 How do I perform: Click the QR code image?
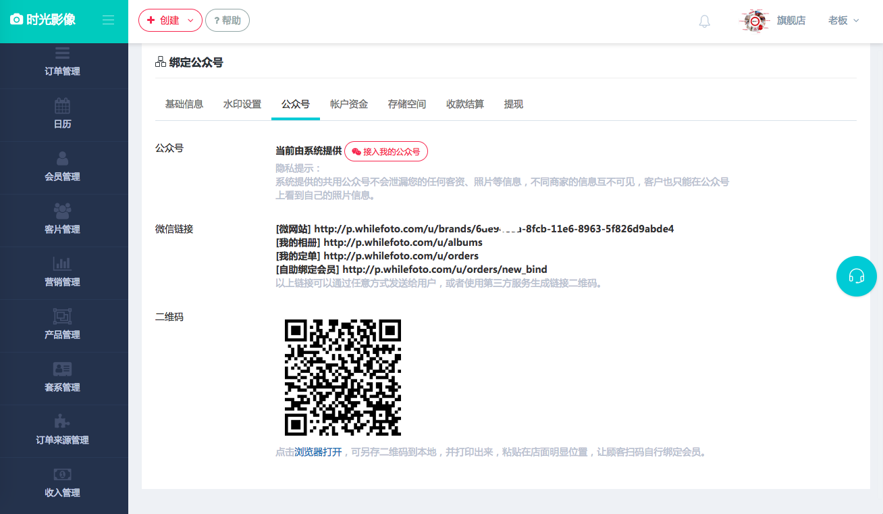344,377
